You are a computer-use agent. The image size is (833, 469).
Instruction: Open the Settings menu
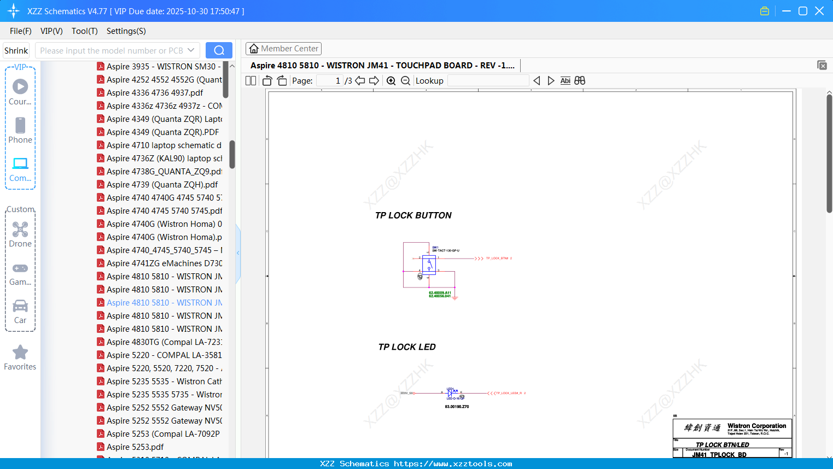(126, 31)
